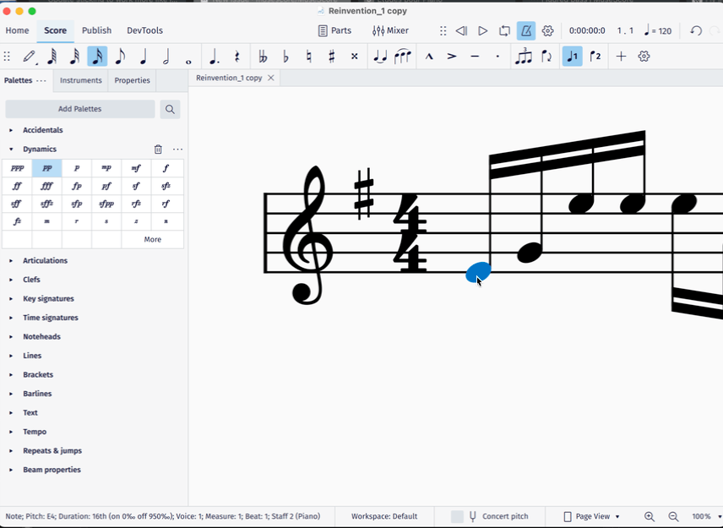Screen dimensions: 723x528
Task: Create a tuplet
Action: click(524, 57)
